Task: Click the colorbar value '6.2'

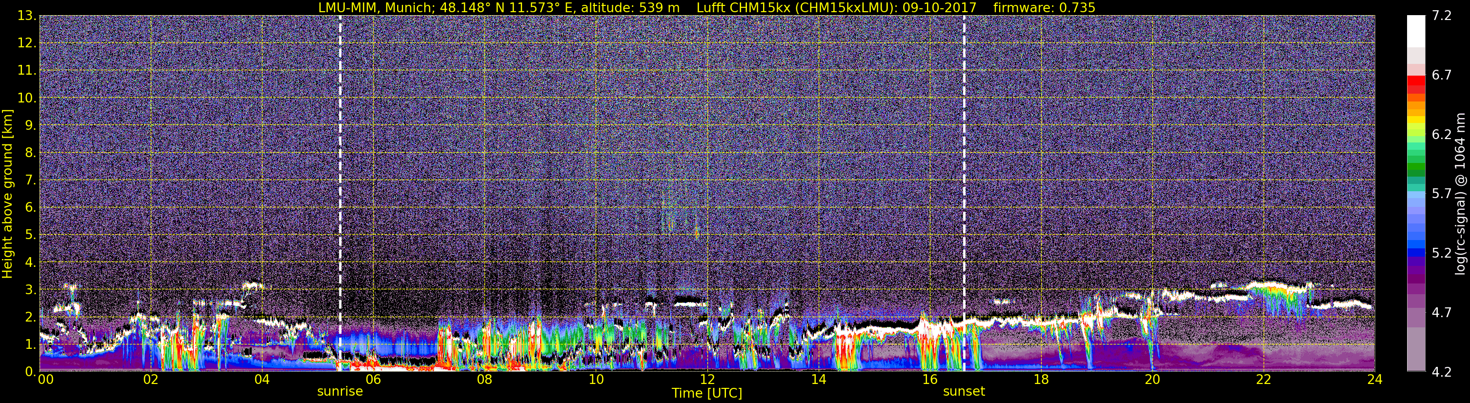Action: (1442, 135)
